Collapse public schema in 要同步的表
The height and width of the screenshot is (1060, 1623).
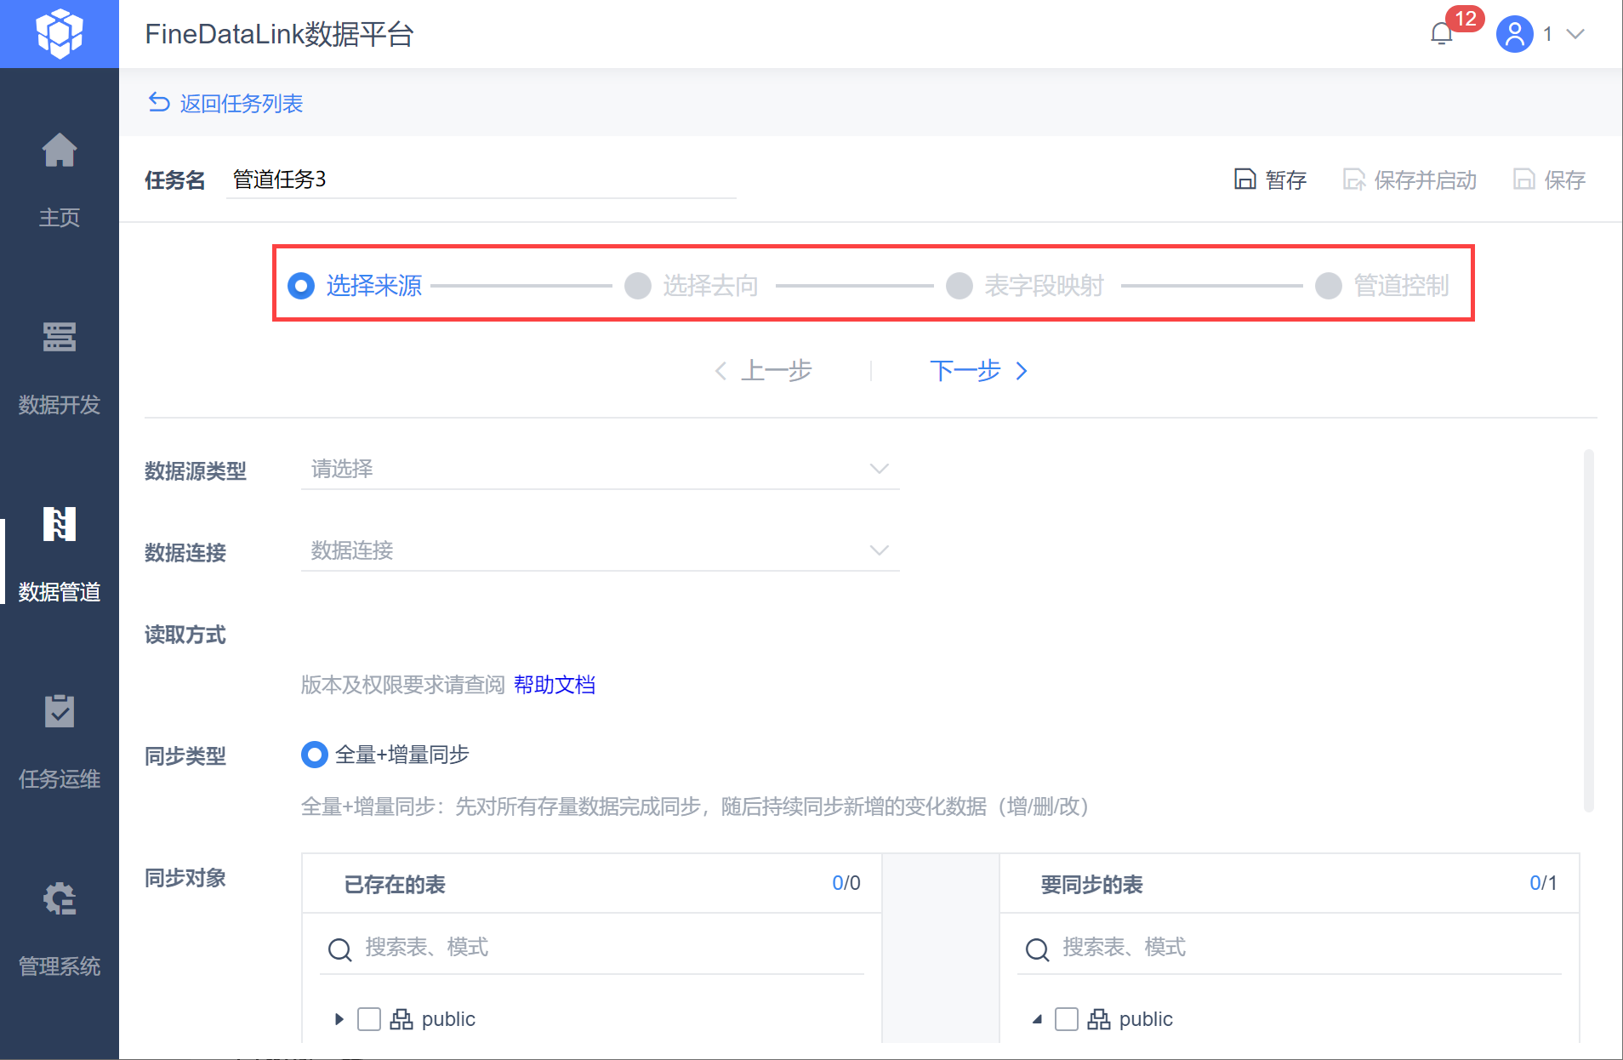(1037, 1019)
